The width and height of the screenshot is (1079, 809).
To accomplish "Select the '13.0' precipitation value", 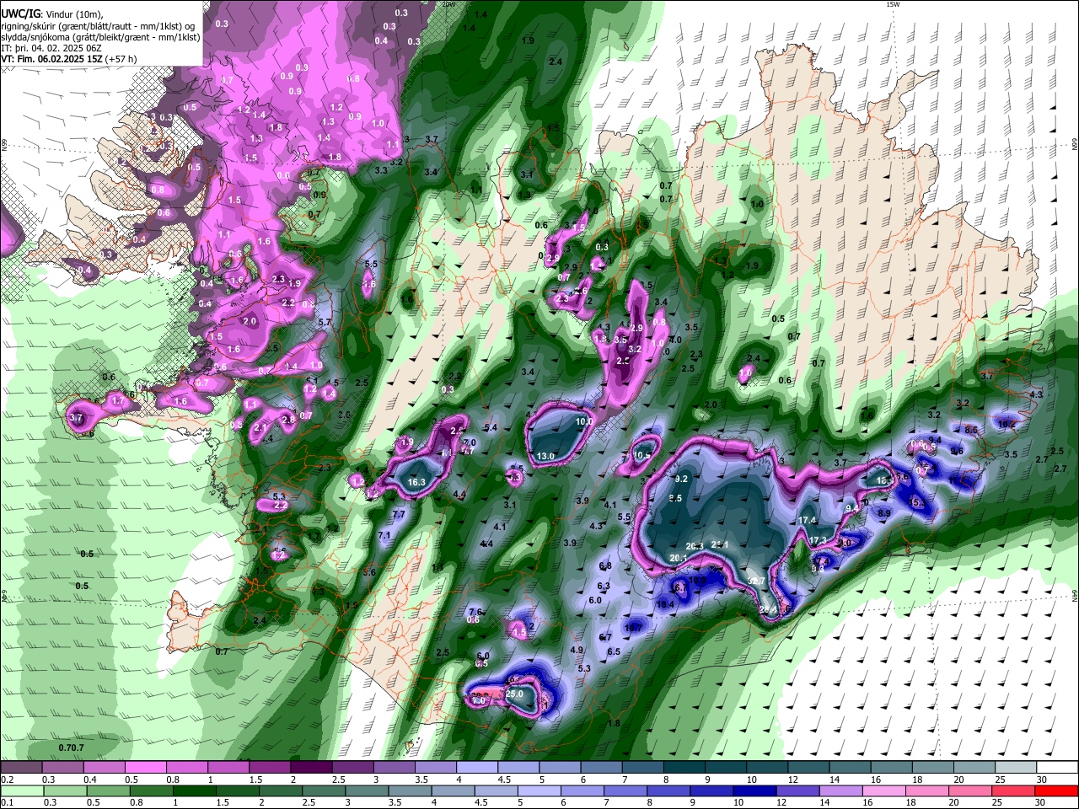I will [546, 456].
